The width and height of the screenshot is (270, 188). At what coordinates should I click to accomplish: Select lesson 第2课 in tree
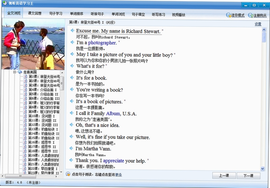pyautogui.click(x=44, y=81)
